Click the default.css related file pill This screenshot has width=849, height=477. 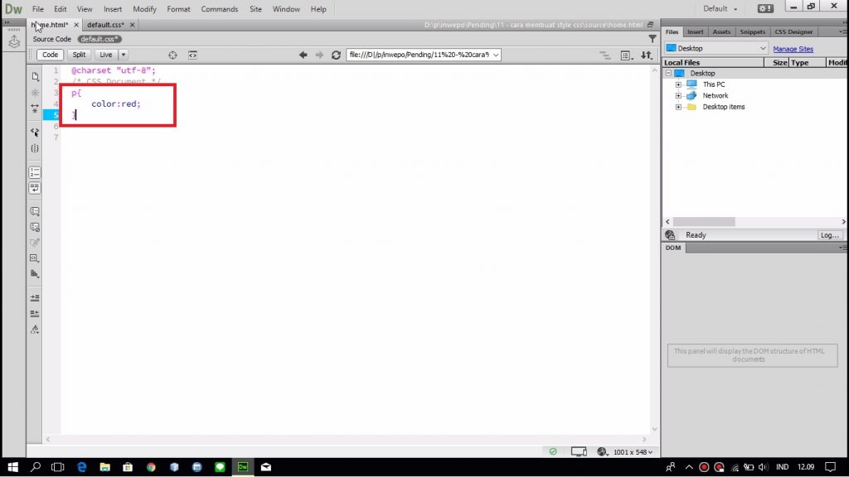pyautogui.click(x=99, y=39)
